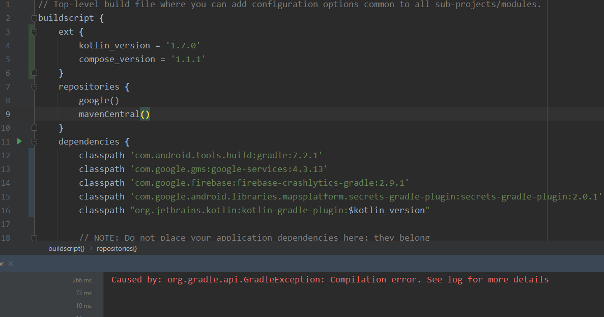Screen dimensions: 604x317
Task: Collapse the repositories block fold marker
Action: click(x=34, y=87)
